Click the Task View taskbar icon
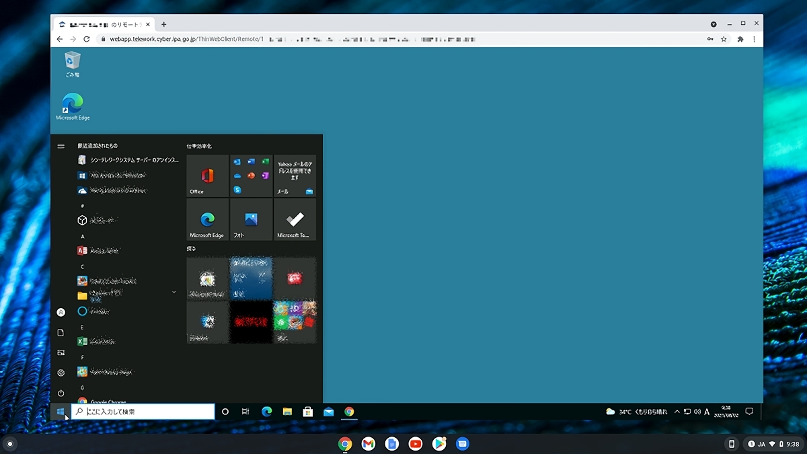The height and width of the screenshot is (454, 807). click(245, 412)
